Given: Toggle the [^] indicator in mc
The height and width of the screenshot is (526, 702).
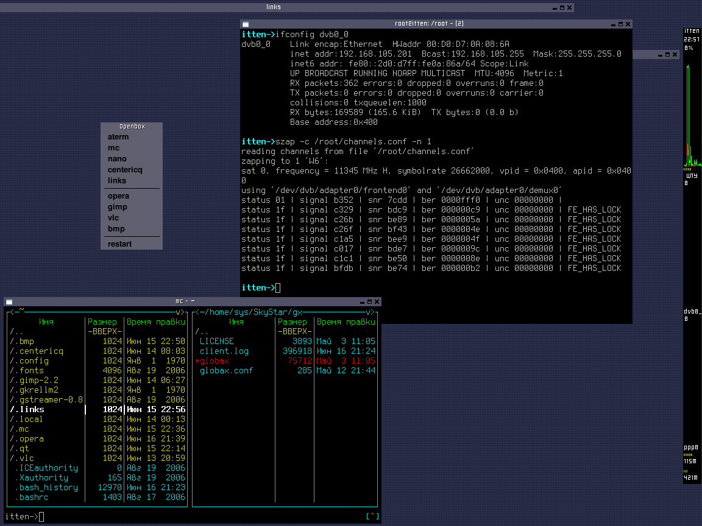Looking at the screenshot, I should (373, 516).
